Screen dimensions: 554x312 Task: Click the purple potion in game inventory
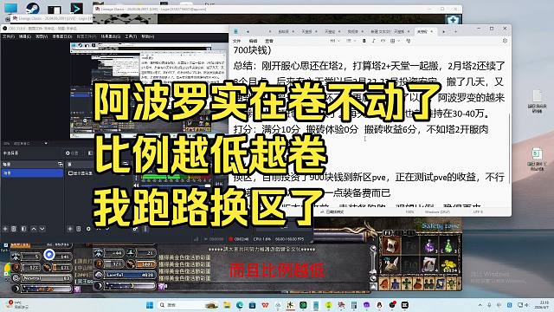(x=429, y=245)
